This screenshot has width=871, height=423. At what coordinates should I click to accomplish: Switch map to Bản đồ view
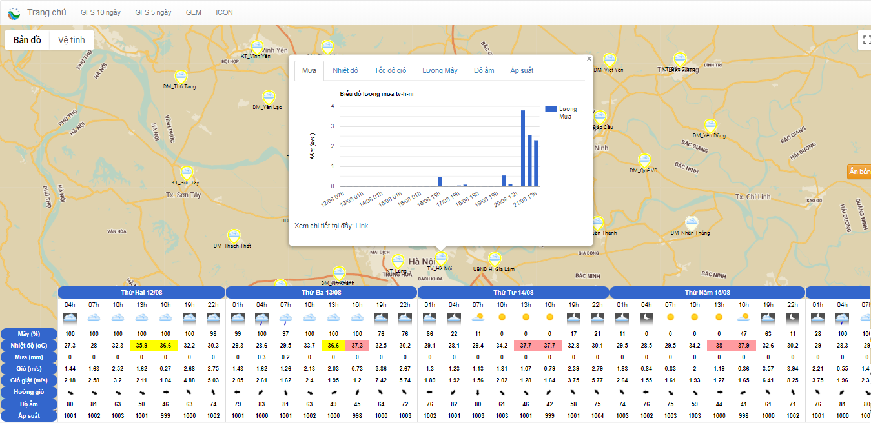pos(27,40)
